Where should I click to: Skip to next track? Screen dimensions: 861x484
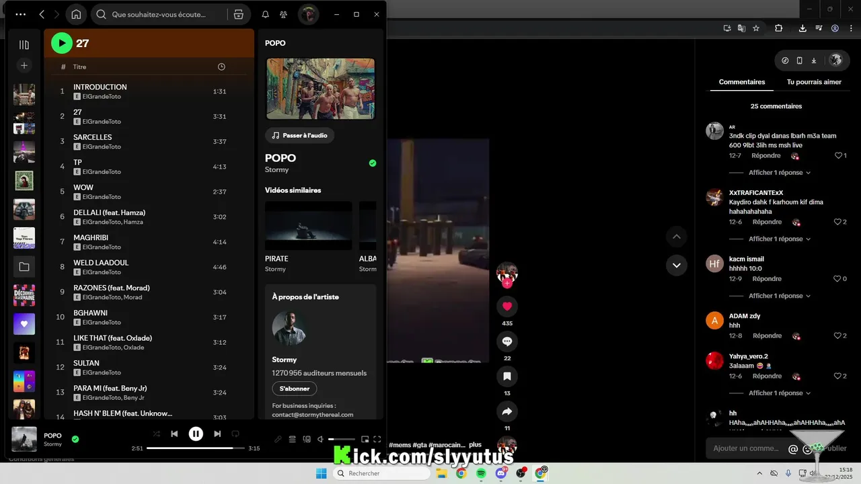tap(217, 434)
